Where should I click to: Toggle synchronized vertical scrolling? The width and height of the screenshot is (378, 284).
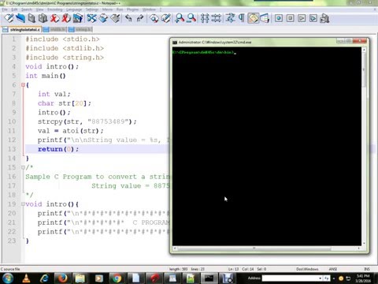tap(205, 18)
